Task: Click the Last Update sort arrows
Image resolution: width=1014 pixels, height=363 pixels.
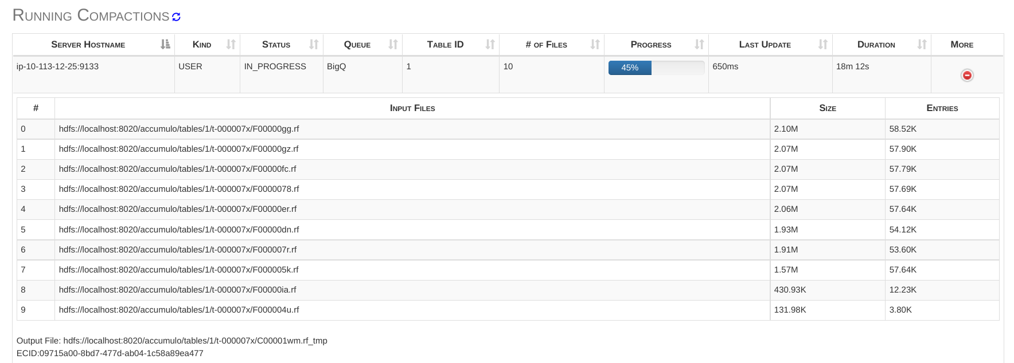Action: (x=822, y=45)
